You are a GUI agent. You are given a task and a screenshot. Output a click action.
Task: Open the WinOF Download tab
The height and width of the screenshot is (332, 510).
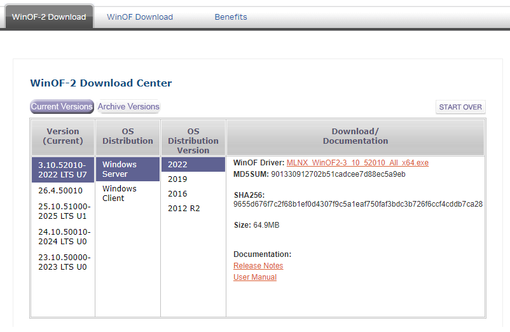(x=140, y=17)
